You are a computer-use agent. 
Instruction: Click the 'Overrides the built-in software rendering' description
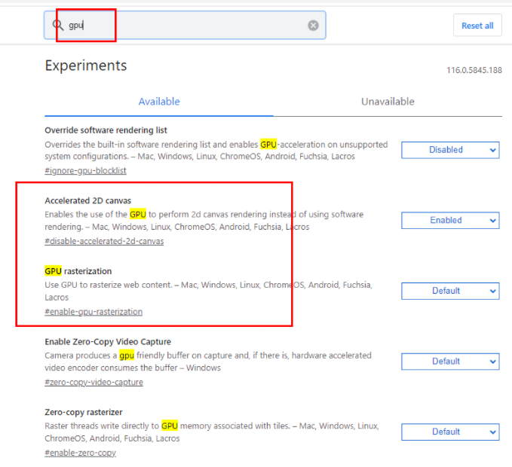pos(216,151)
